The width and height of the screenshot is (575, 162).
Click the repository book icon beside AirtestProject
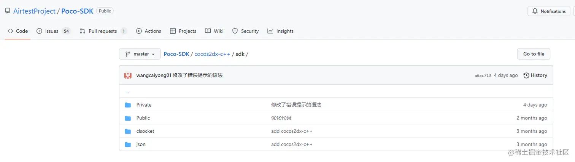pos(8,11)
